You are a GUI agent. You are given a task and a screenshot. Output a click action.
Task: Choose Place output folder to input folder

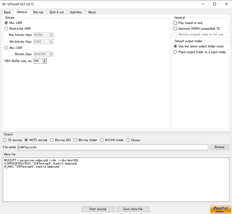[x=200, y=52]
